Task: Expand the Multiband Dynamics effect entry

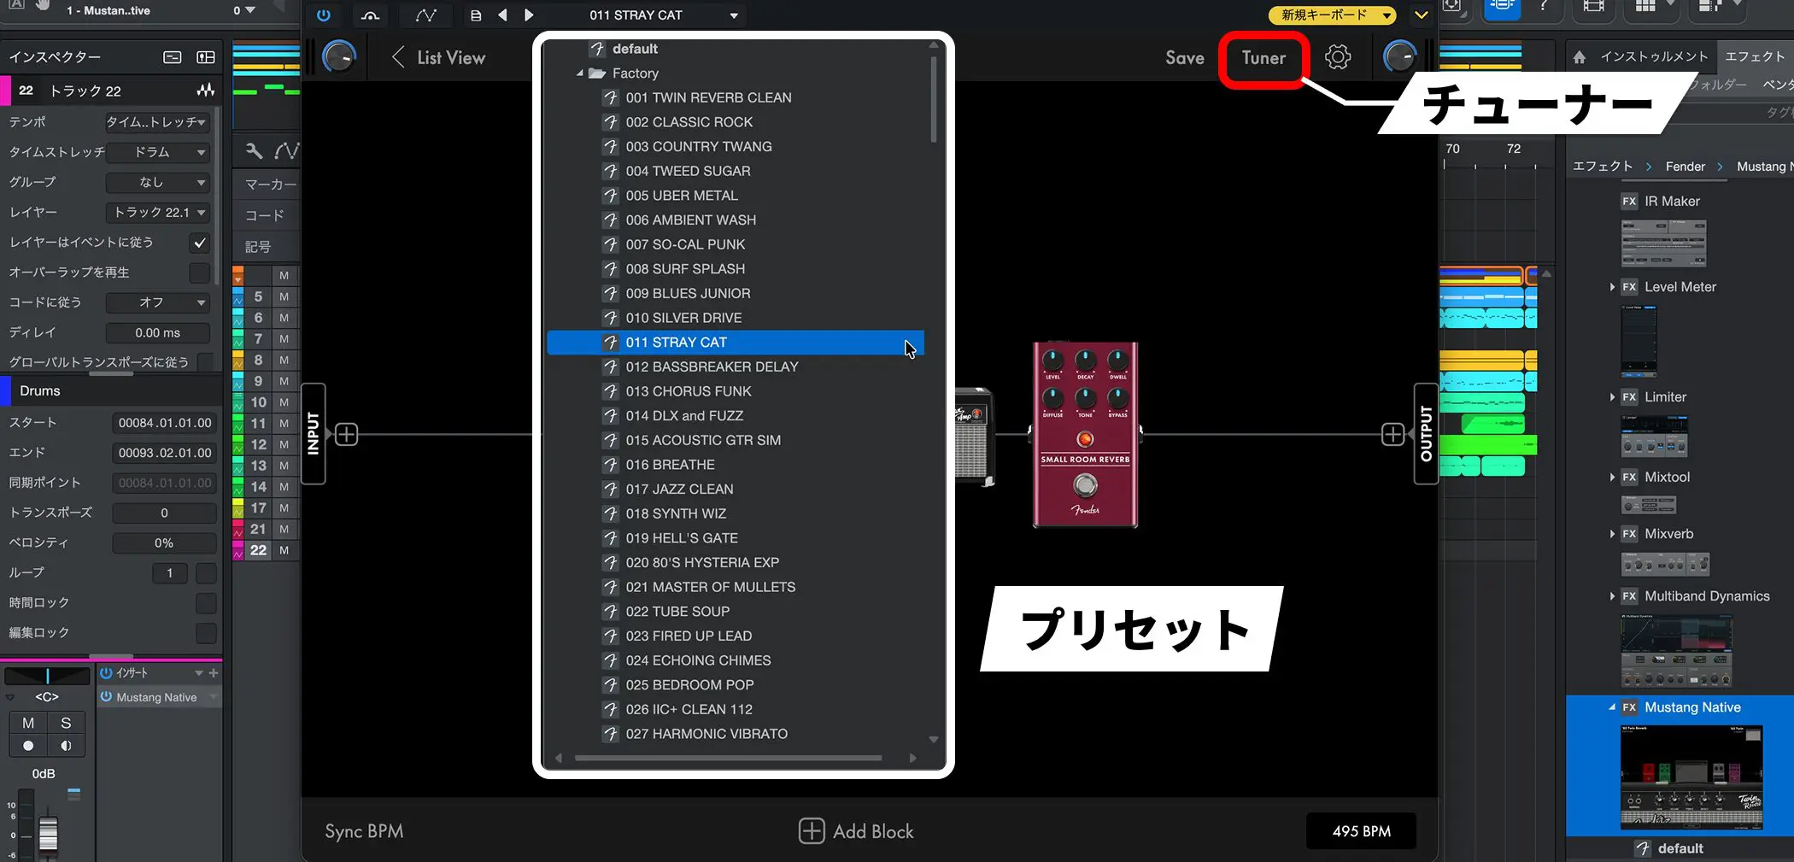Action: pos(1612,596)
